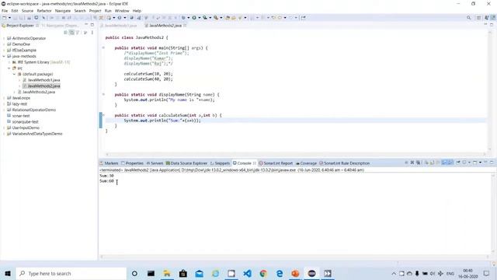
Task: Open the Edit menu
Action: (x=15, y=11)
